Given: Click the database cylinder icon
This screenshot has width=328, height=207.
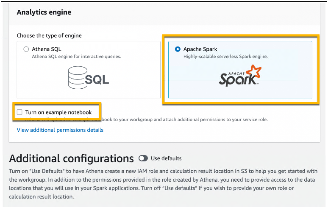Looking at the screenshot, I should (x=76, y=76).
